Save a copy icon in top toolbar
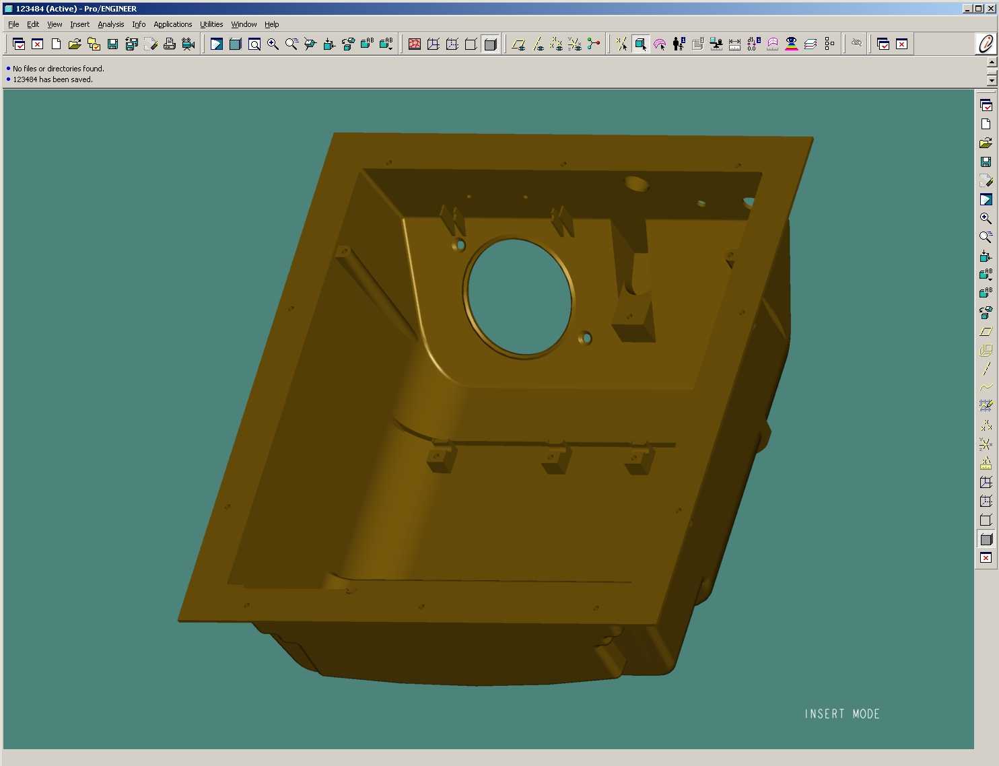This screenshot has height=766, width=999. 131,44
